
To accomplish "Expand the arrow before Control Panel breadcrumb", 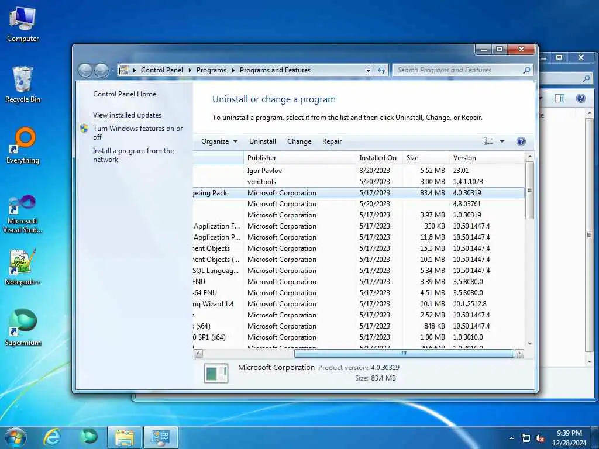I will click(135, 70).
